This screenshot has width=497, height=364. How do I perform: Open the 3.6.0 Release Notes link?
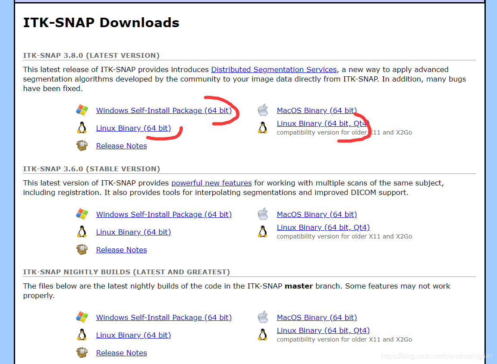pos(121,250)
